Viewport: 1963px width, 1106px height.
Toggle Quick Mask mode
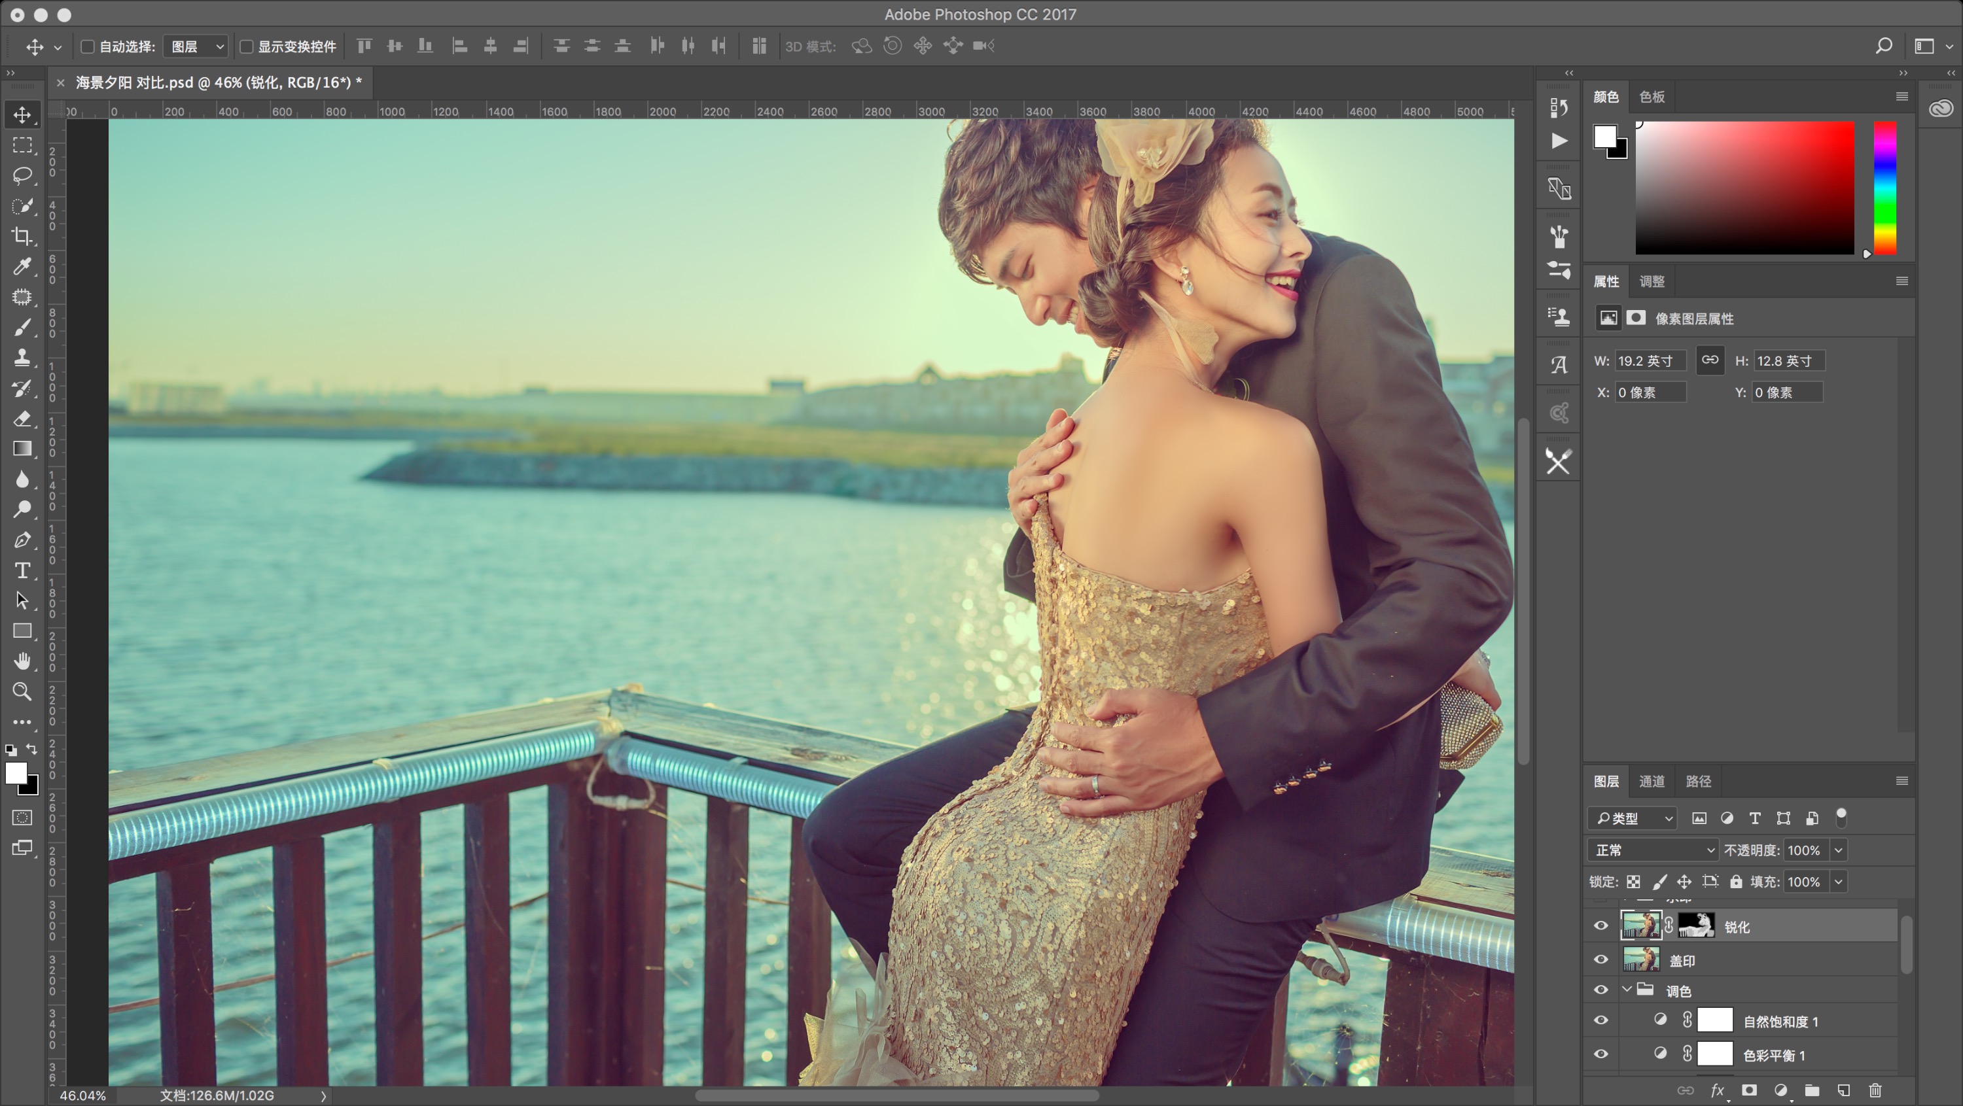click(x=22, y=818)
